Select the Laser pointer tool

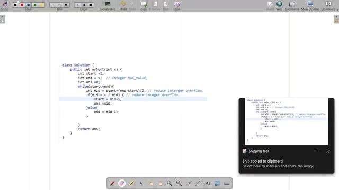(189, 183)
